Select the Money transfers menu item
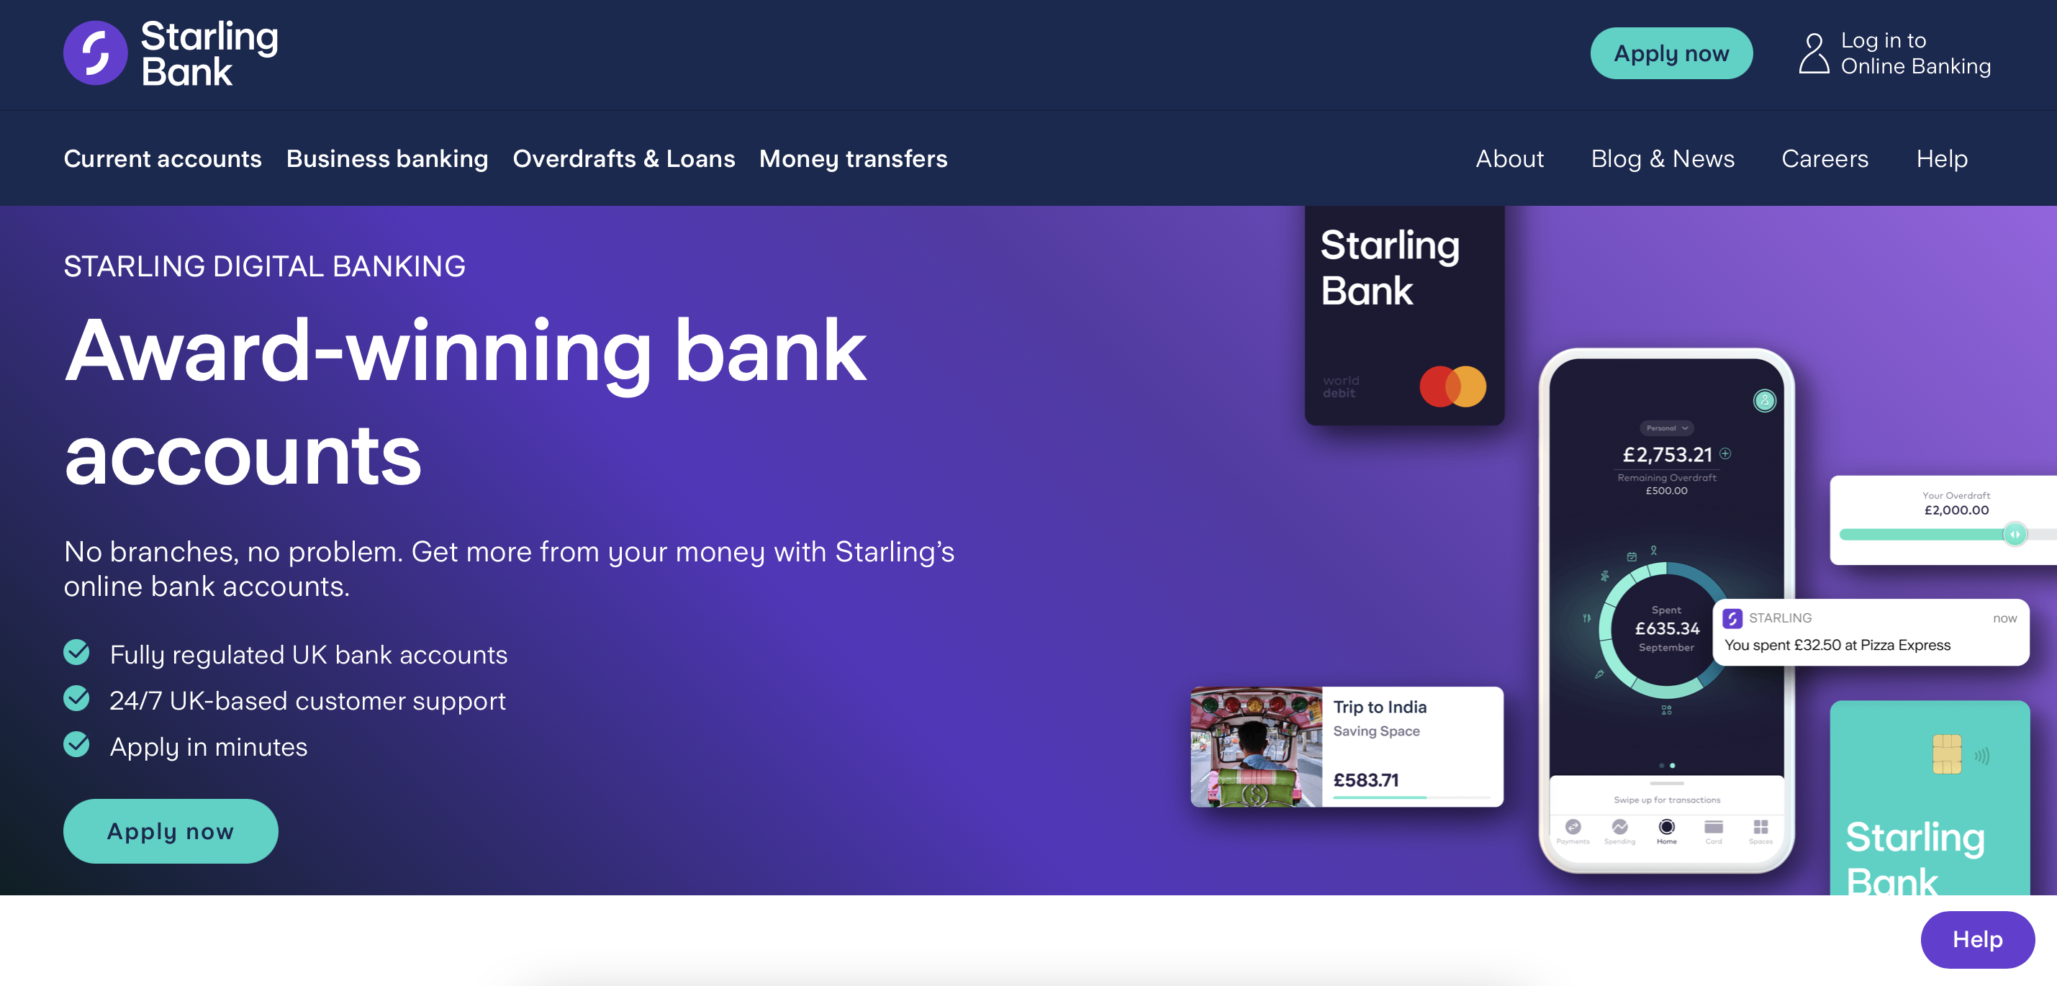 point(853,158)
